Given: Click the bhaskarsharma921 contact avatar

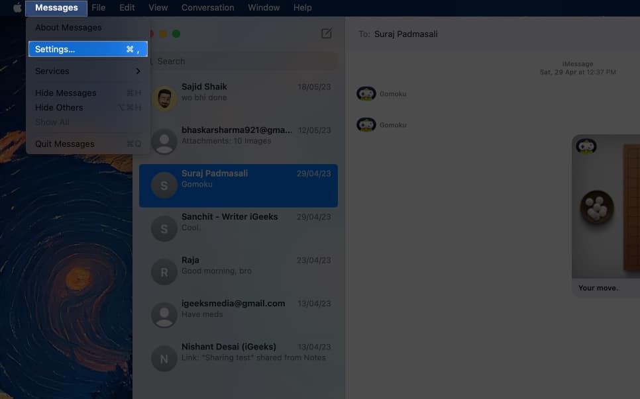Looking at the screenshot, I should (x=164, y=142).
